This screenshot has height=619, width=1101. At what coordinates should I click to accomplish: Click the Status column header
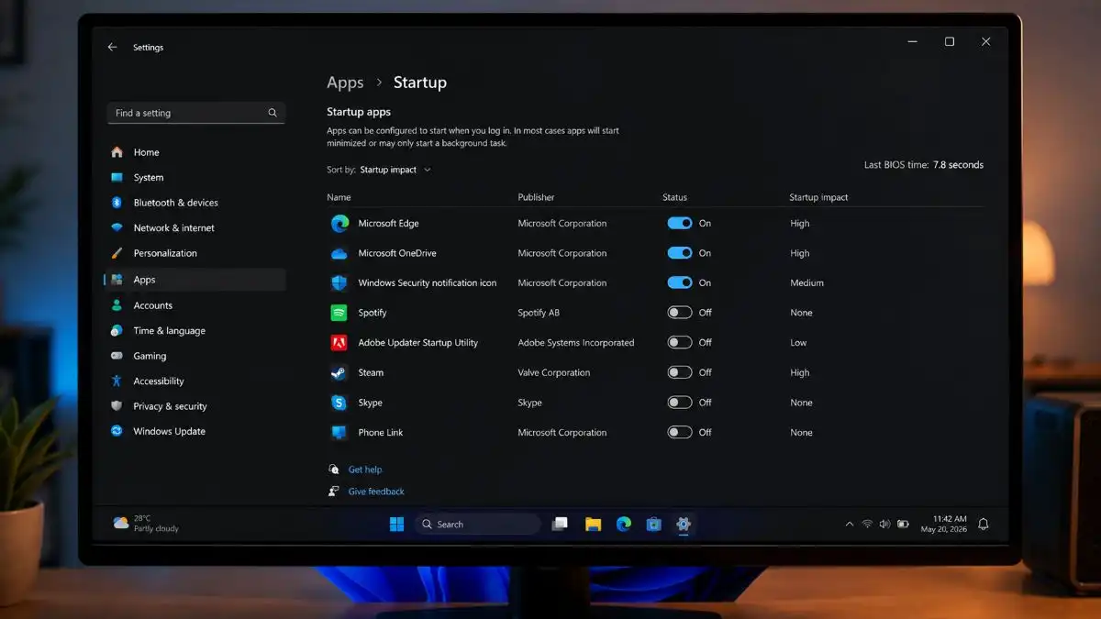[x=674, y=197]
